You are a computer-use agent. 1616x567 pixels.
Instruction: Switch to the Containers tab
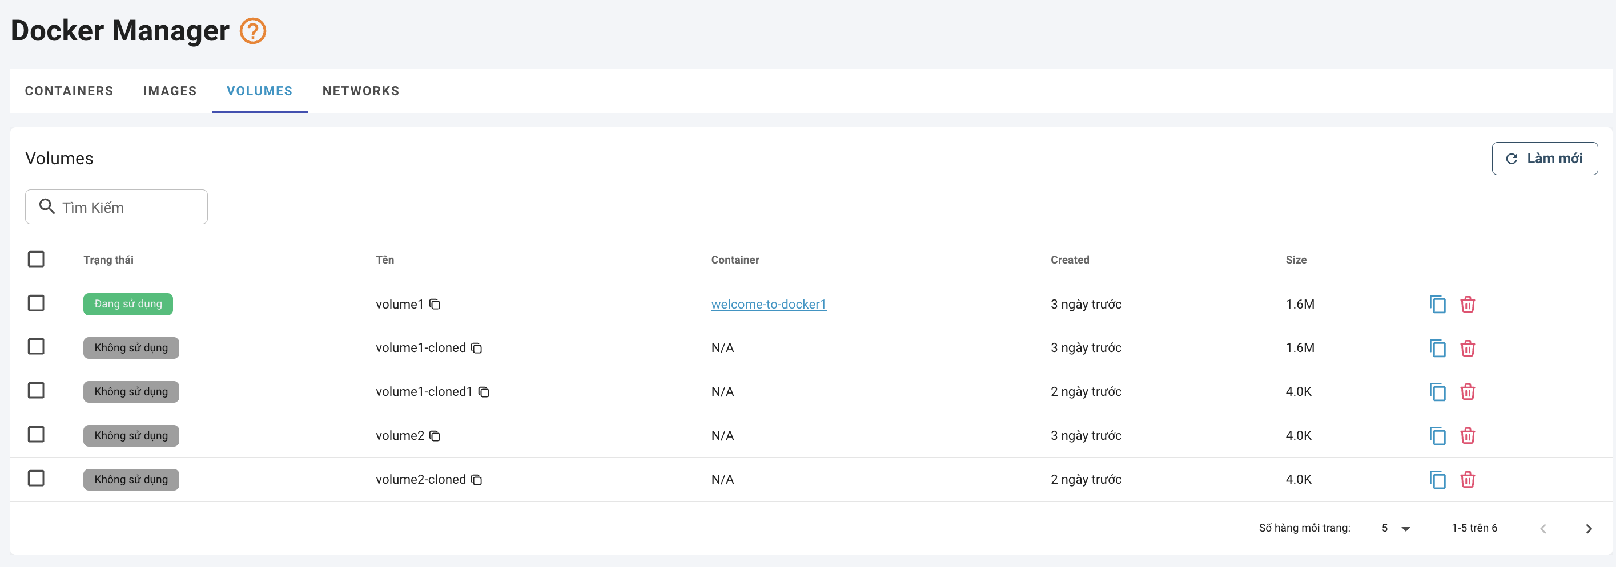pyautogui.click(x=69, y=91)
